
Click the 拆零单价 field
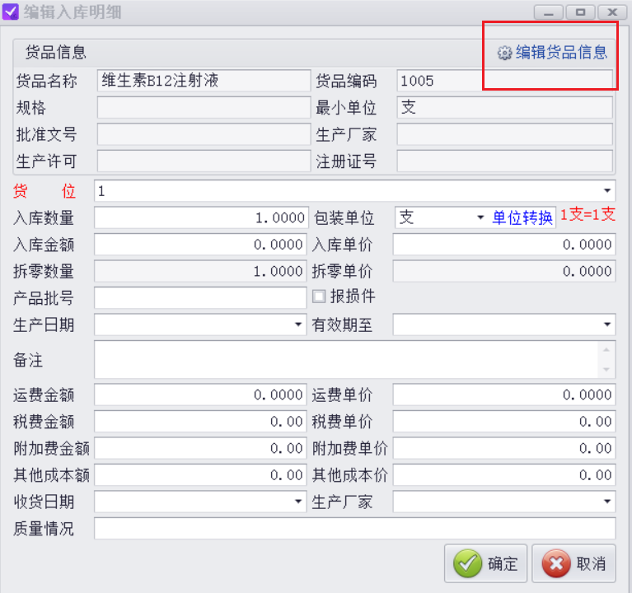503,271
